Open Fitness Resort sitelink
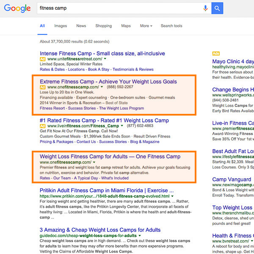Screen dimensions: 254x254 pyautogui.click(x=52, y=108)
